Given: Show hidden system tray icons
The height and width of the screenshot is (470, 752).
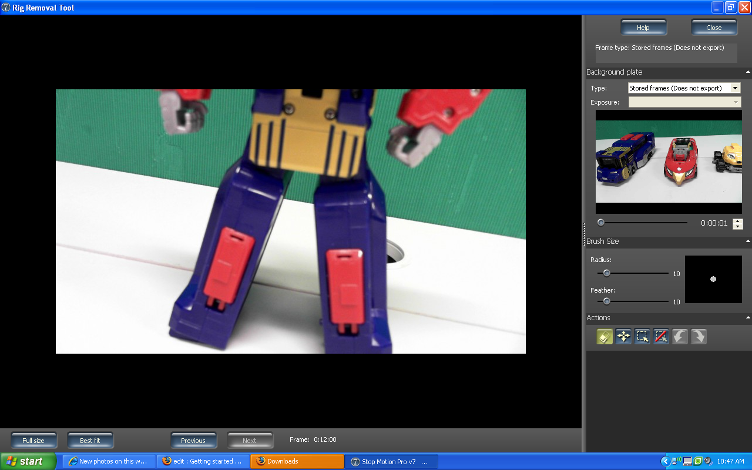Looking at the screenshot, I should coord(665,461).
